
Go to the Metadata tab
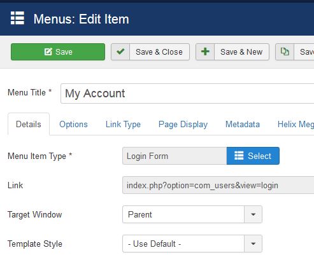click(243, 124)
